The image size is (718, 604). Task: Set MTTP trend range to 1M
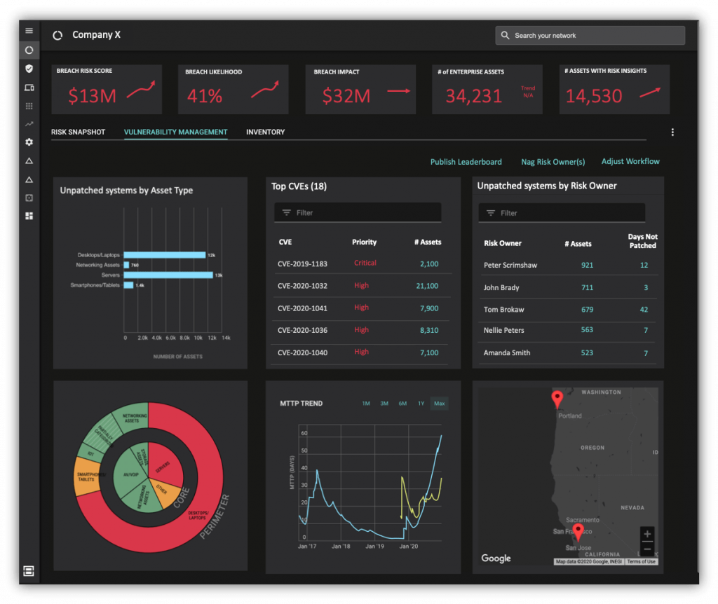pyautogui.click(x=366, y=404)
